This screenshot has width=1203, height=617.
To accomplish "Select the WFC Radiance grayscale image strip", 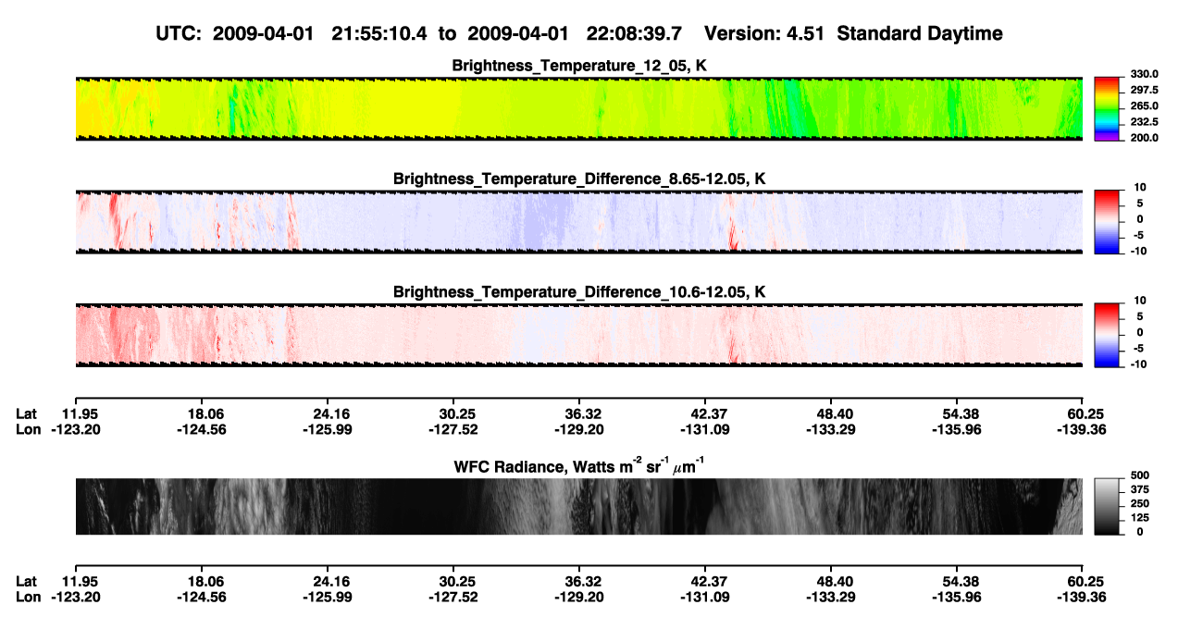I will click(578, 506).
